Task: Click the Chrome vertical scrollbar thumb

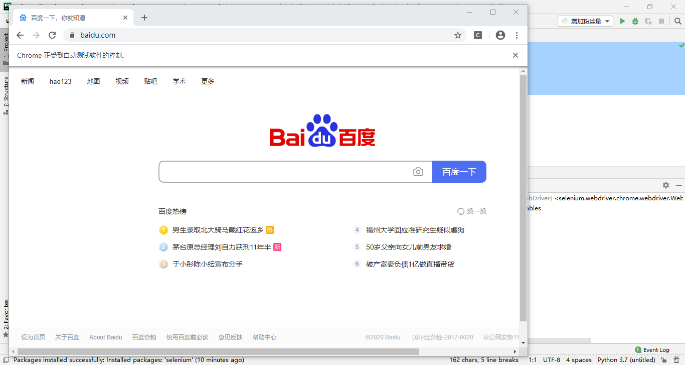Action: tap(524, 198)
